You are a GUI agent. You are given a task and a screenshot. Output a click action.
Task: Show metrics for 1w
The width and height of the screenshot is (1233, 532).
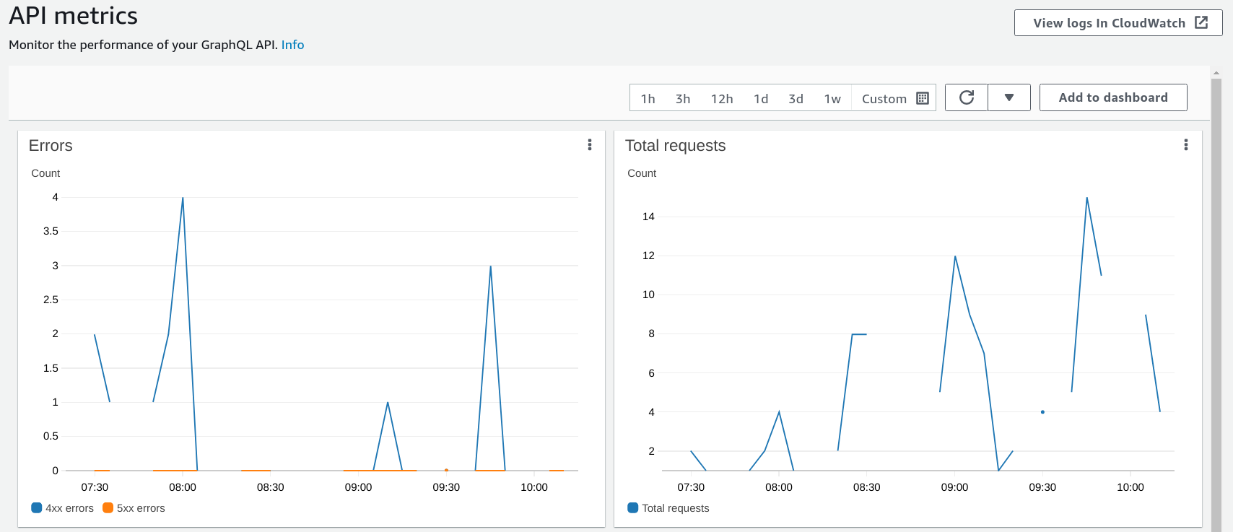[832, 98]
